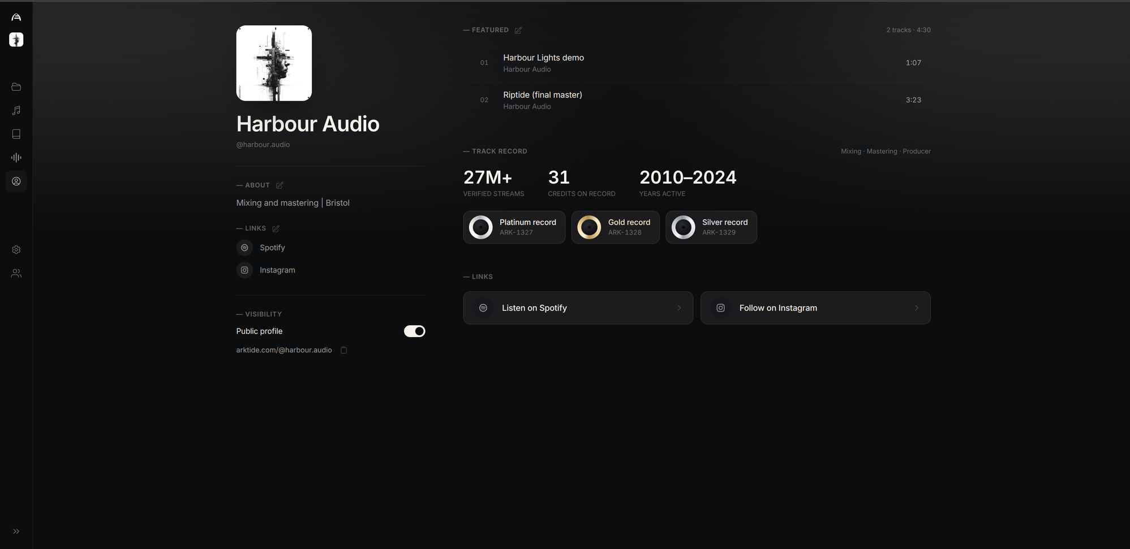Open the team members icon in sidebar
Image resolution: width=1130 pixels, height=549 pixels.
(16, 274)
